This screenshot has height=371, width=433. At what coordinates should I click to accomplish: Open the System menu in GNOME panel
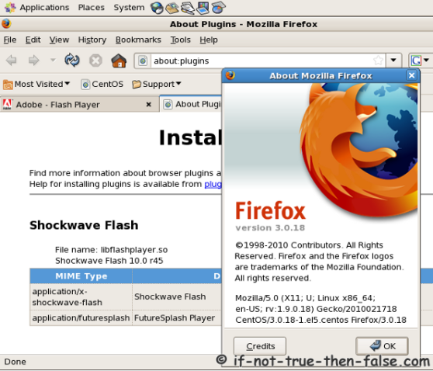click(x=129, y=7)
